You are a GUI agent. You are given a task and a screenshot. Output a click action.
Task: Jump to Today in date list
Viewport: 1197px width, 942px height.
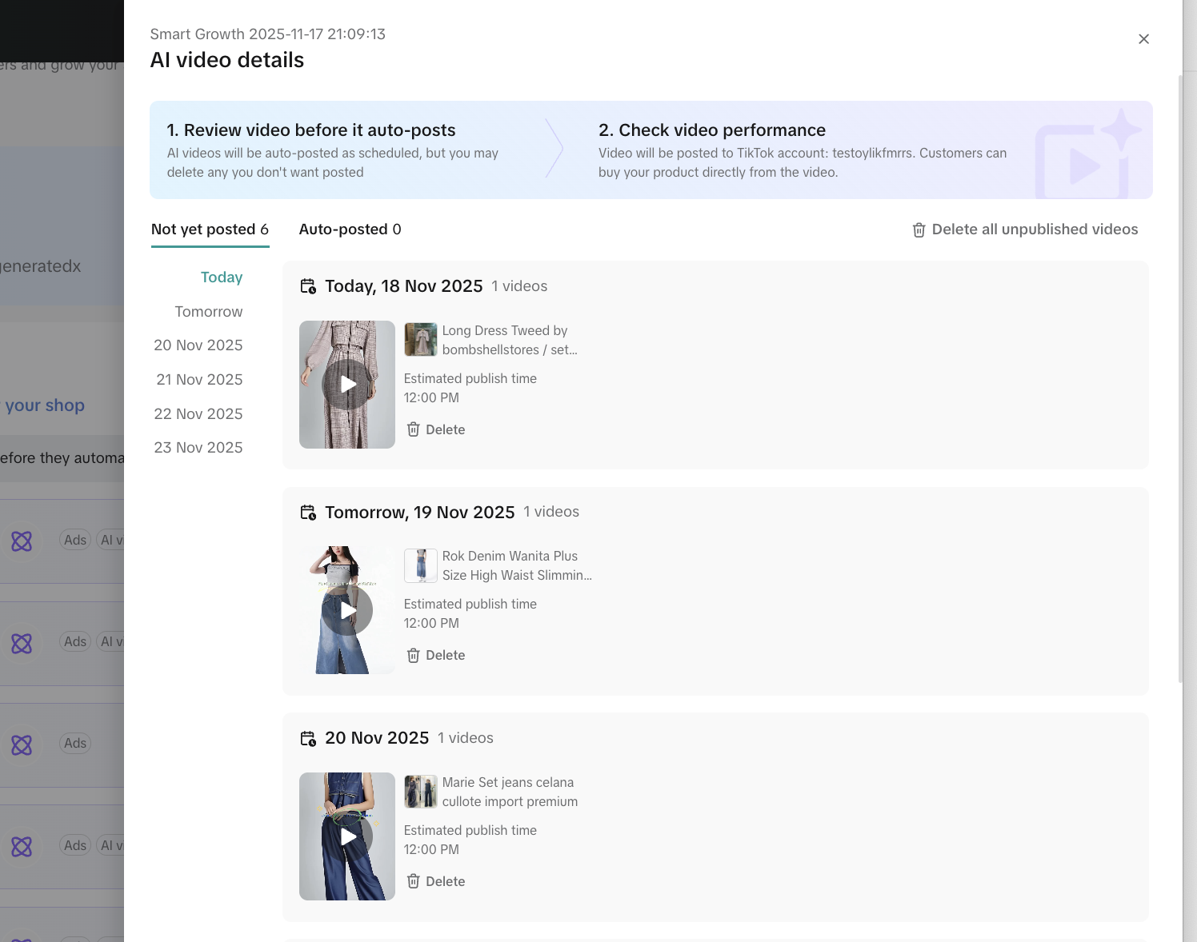click(x=221, y=277)
